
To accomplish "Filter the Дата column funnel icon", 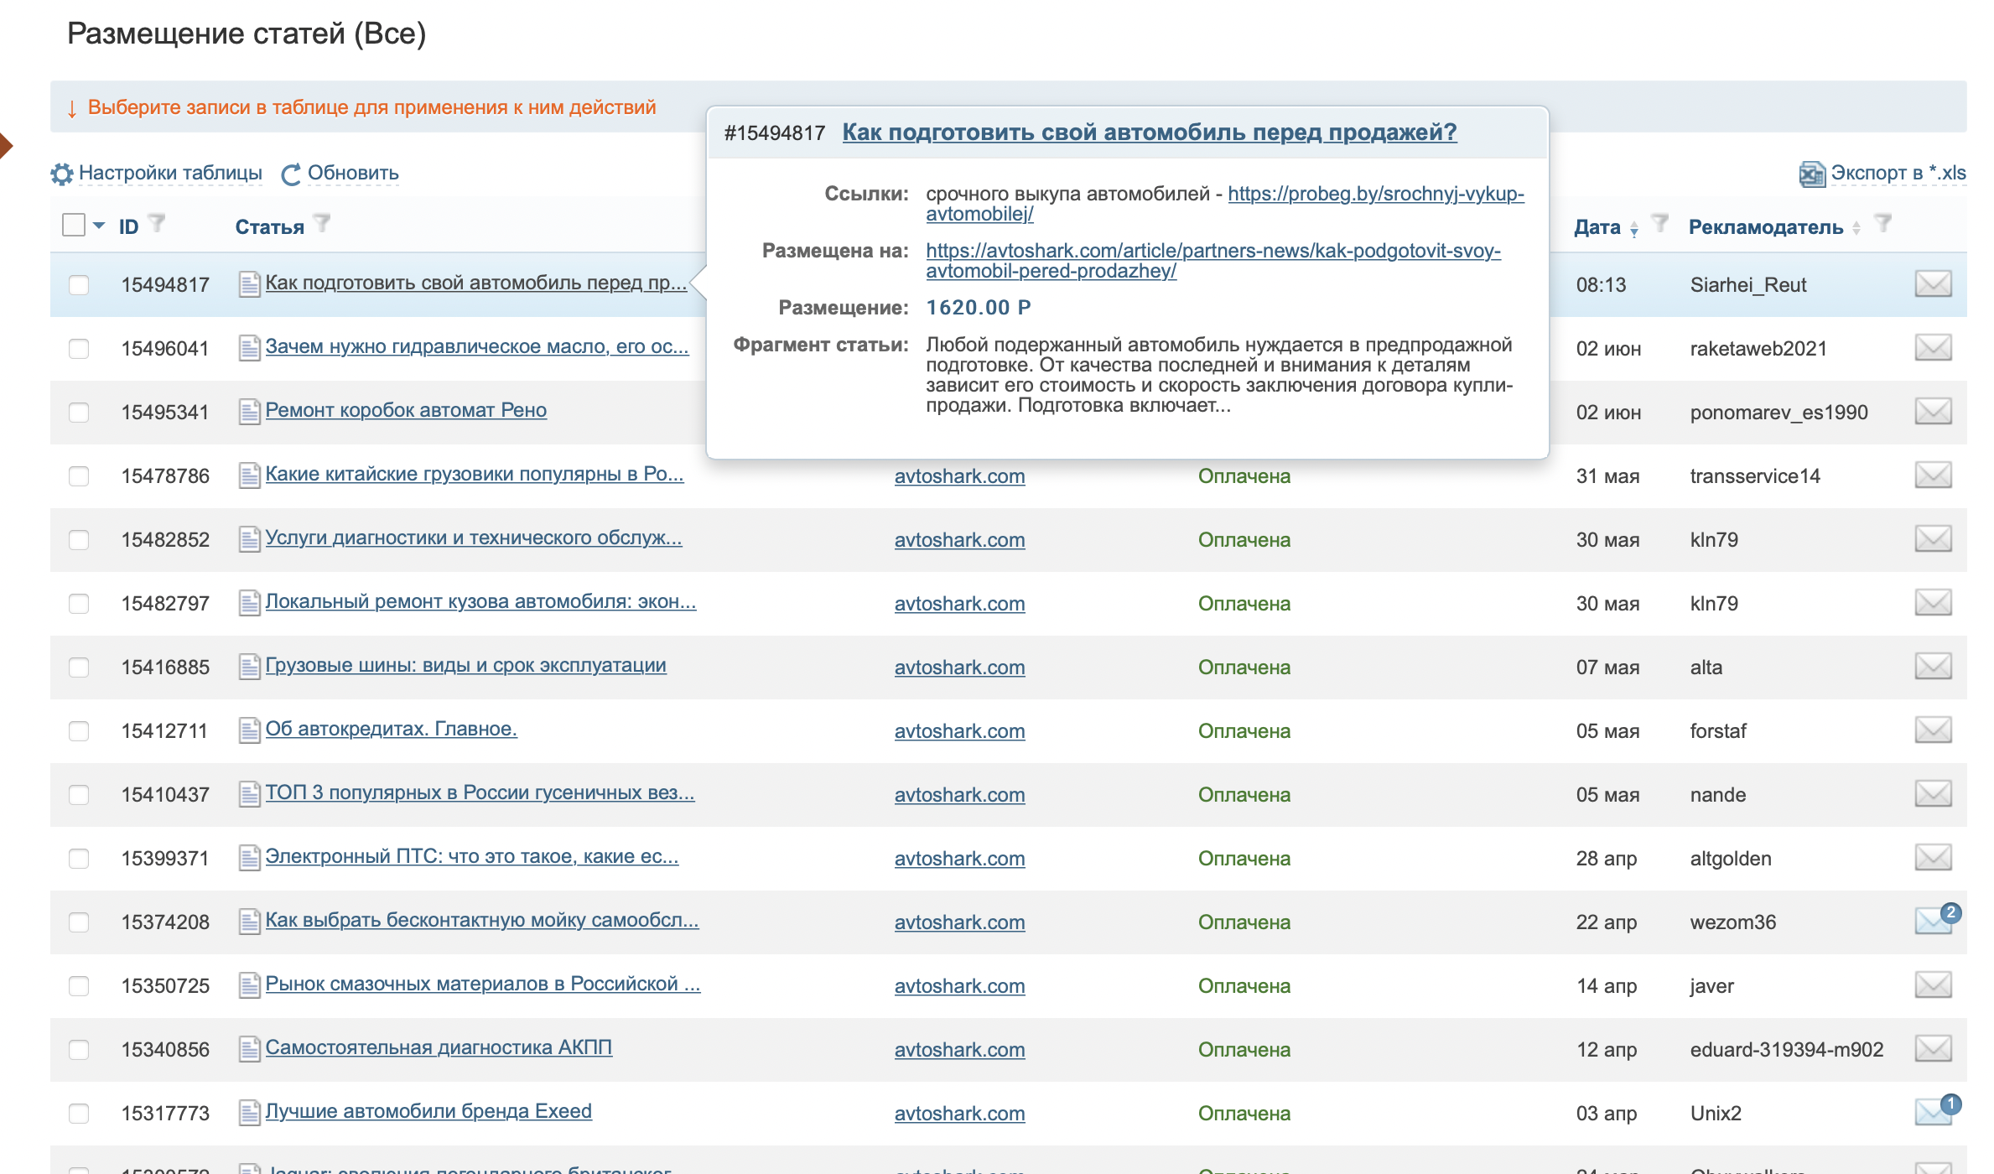I will coord(1659,223).
